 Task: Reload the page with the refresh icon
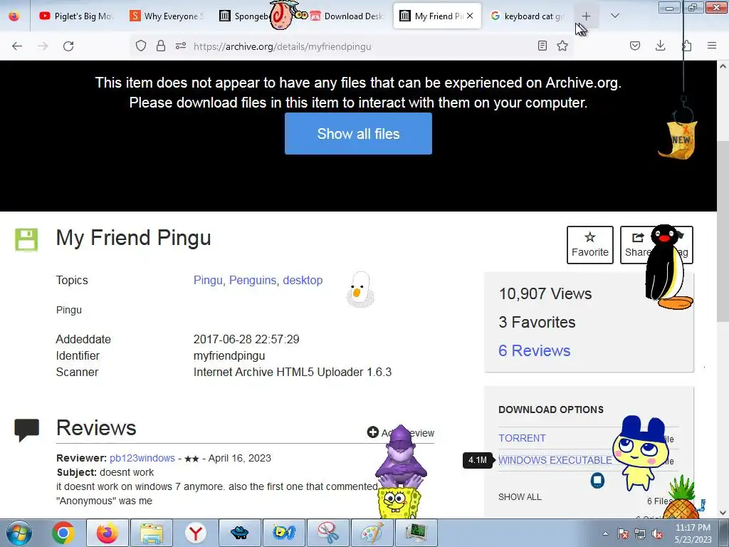pyautogui.click(x=68, y=46)
